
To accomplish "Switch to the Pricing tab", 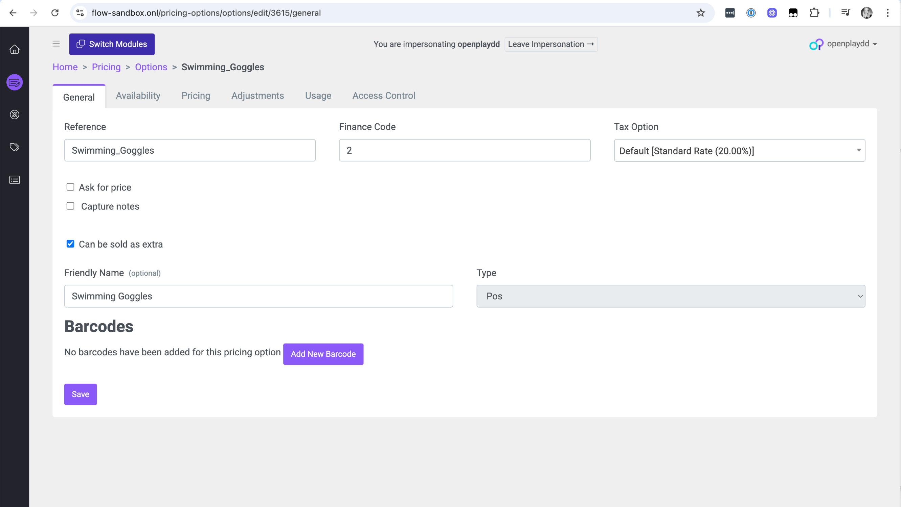I will [196, 96].
